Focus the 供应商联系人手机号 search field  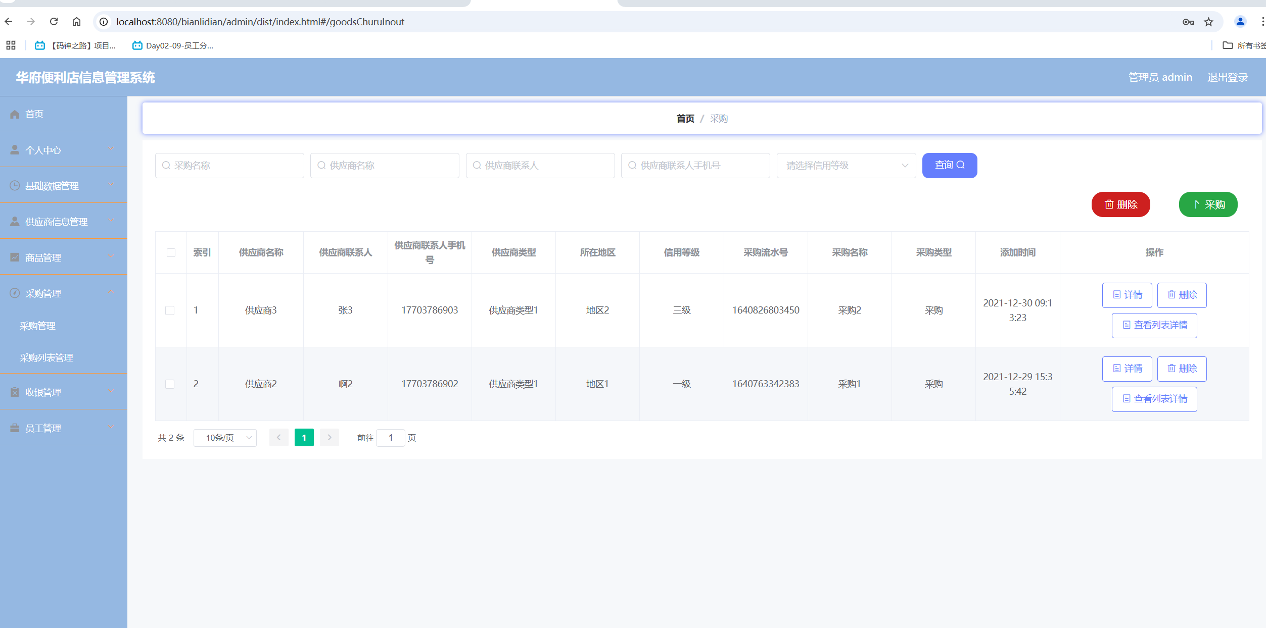click(x=695, y=166)
